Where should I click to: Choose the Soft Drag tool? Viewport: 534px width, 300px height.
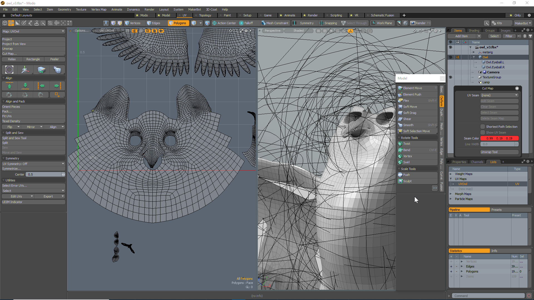click(x=417, y=113)
